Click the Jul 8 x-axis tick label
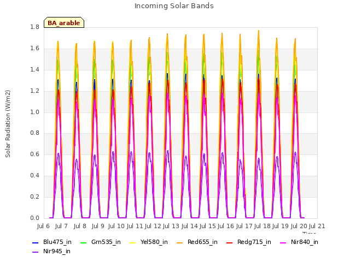350x262 pixels. tap(80, 226)
